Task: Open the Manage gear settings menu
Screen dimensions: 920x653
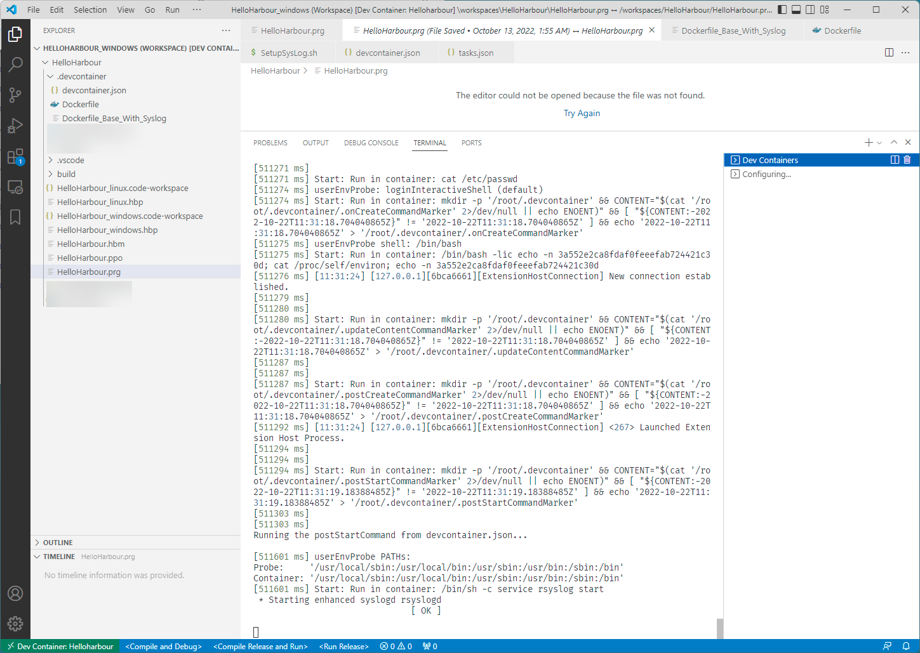Action: pyautogui.click(x=15, y=624)
